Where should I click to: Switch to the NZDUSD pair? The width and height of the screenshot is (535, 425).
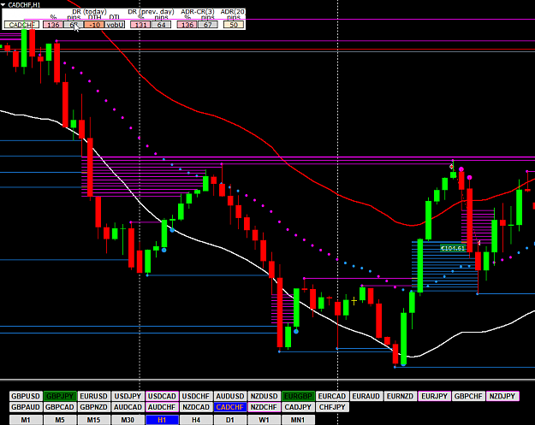[x=265, y=396]
